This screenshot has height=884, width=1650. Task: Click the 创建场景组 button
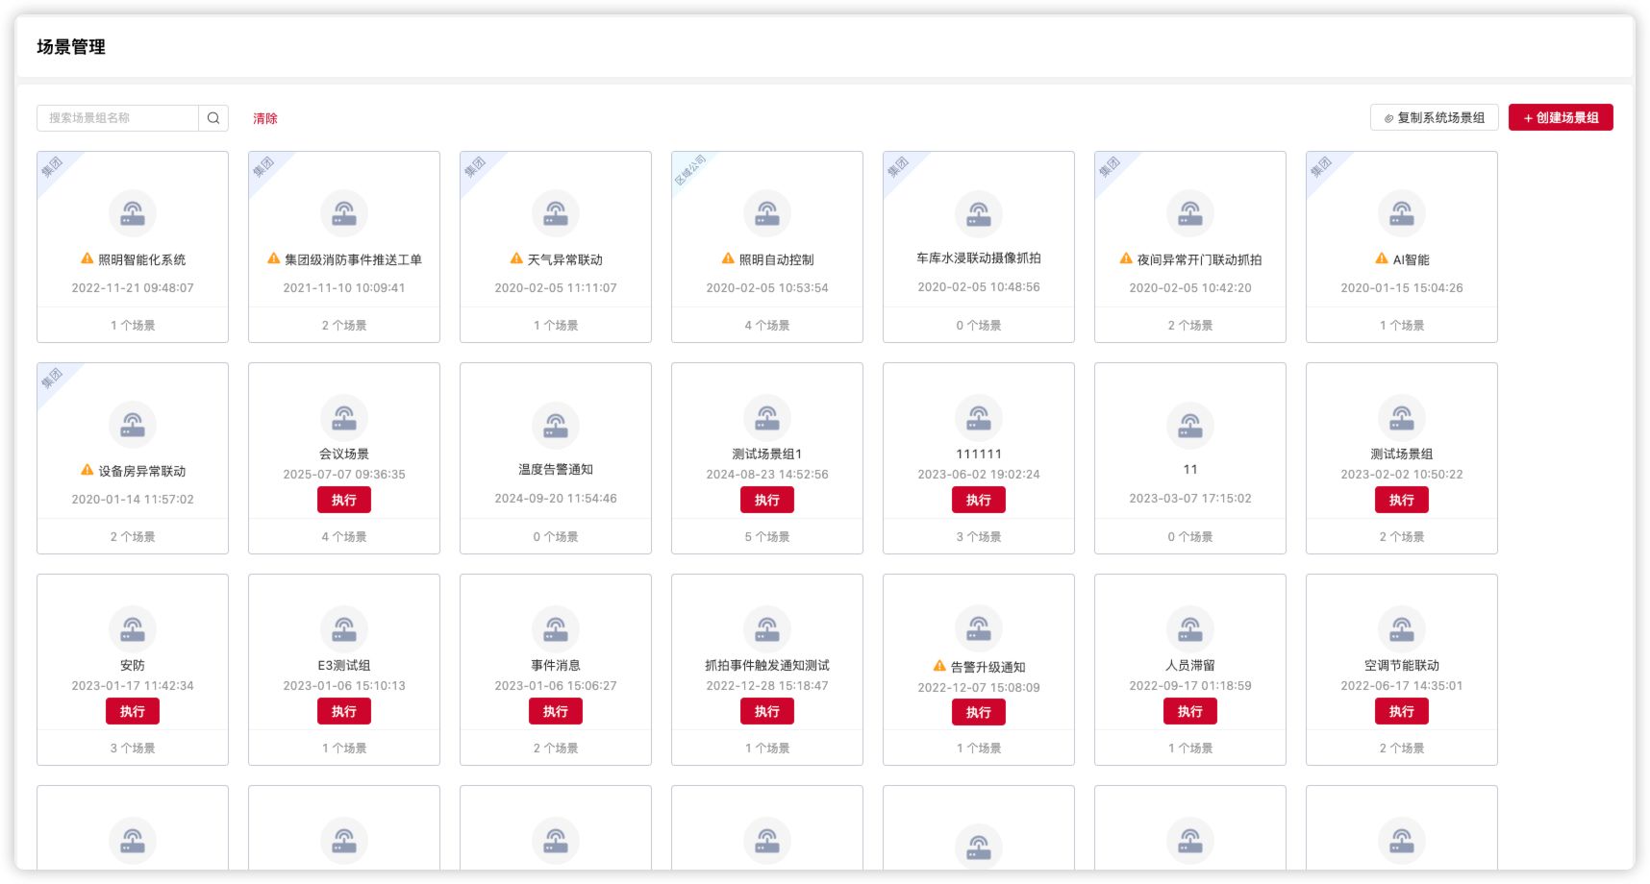(1561, 118)
